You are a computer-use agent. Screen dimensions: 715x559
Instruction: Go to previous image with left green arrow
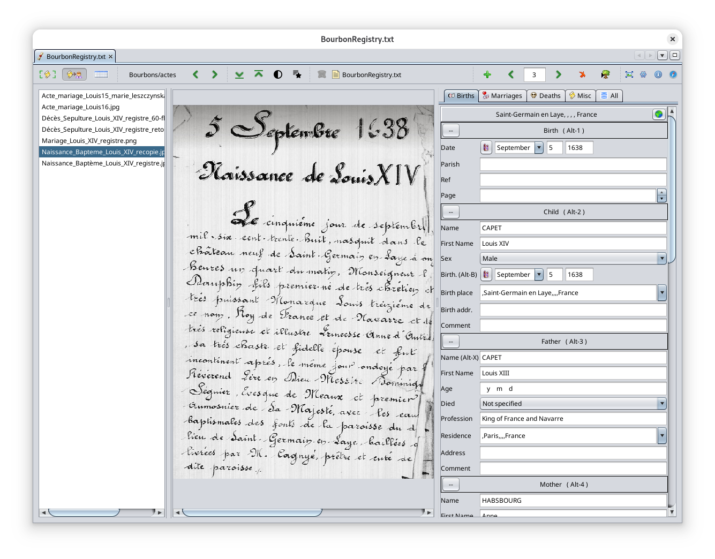195,74
